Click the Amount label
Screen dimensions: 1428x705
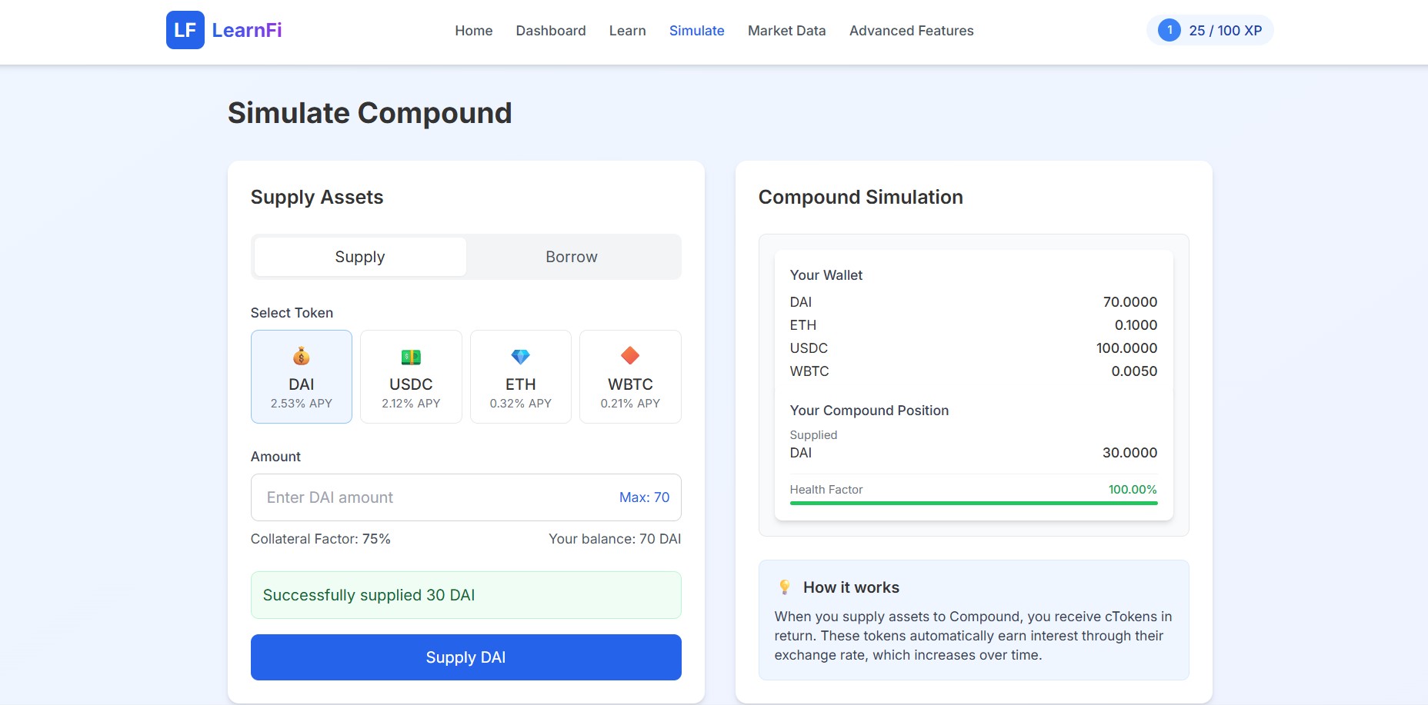[x=275, y=457]
